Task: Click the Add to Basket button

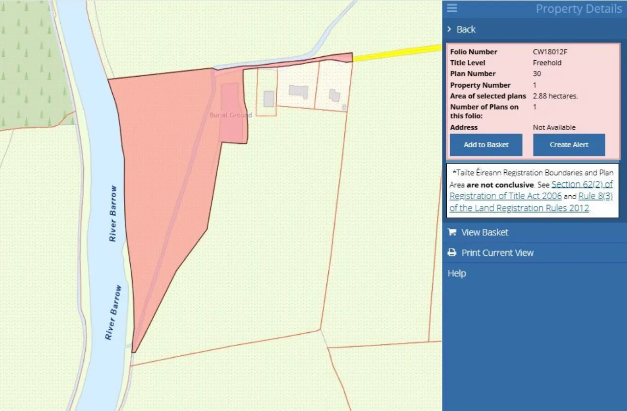Action: (x=485, y=144)
